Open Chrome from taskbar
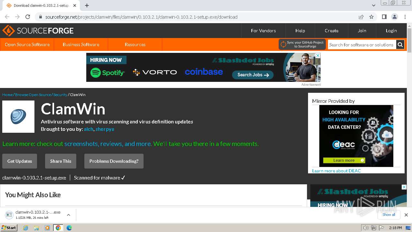412x232 pixels. (x=58, y=228)
